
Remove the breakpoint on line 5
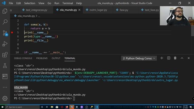(12, 32)
